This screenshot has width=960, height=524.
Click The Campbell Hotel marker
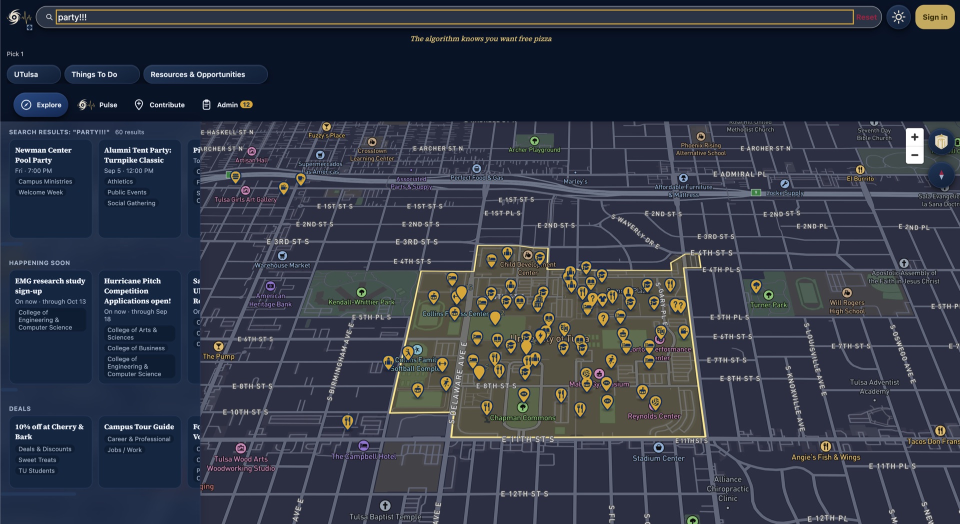tap(363, 445)
